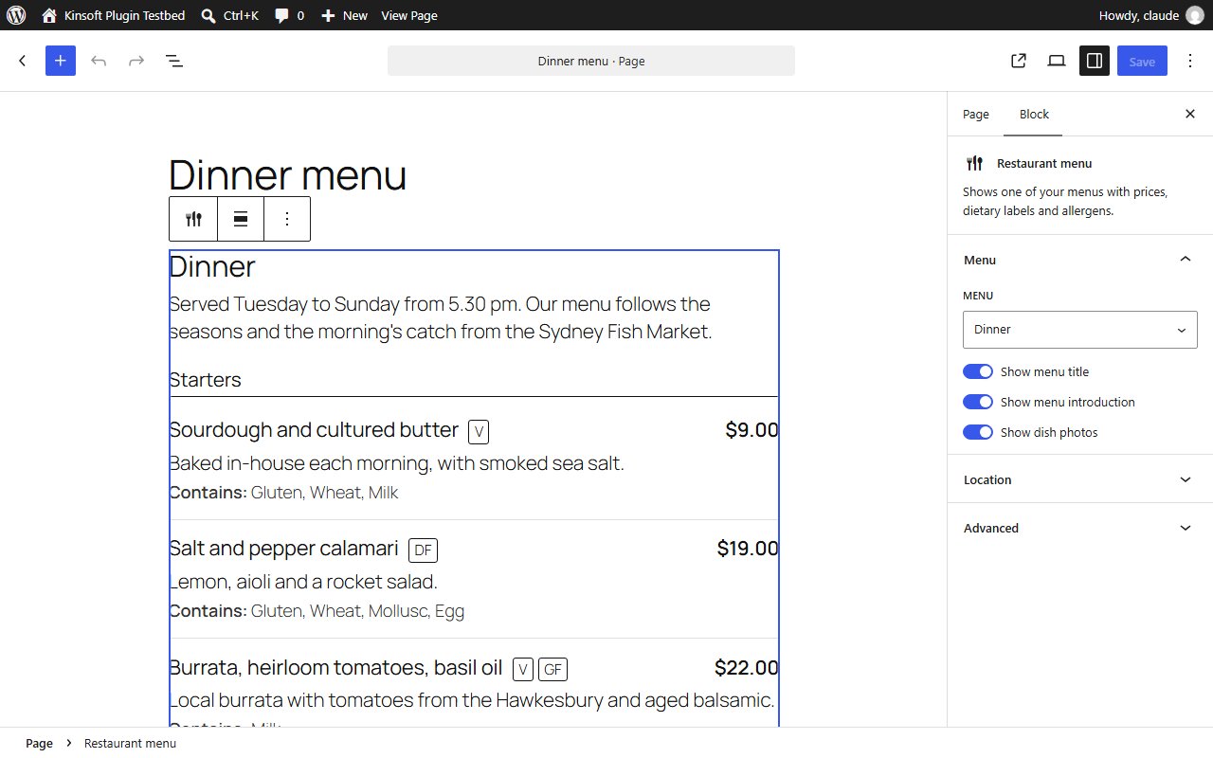This screenshot has width=1213, height=758.
Task: Click the Restaurant menu icon in sidebar
Action: [x=974, y=163]
